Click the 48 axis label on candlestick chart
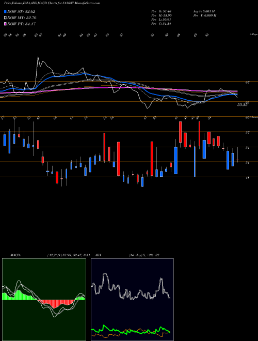Screen dimensions: 258x341 [x=248, y=178]
